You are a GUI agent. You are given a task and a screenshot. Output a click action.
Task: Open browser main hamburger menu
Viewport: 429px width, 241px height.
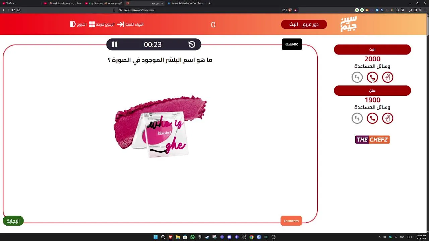tap(425, 10)
